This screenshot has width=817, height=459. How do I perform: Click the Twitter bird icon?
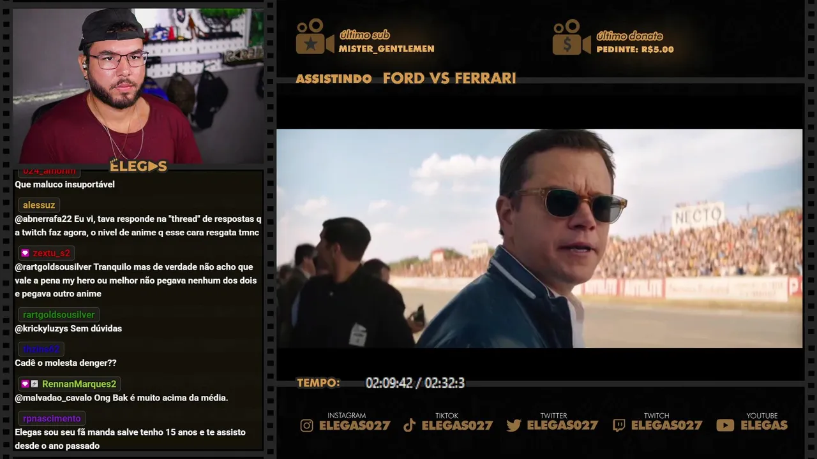[514, 426]
